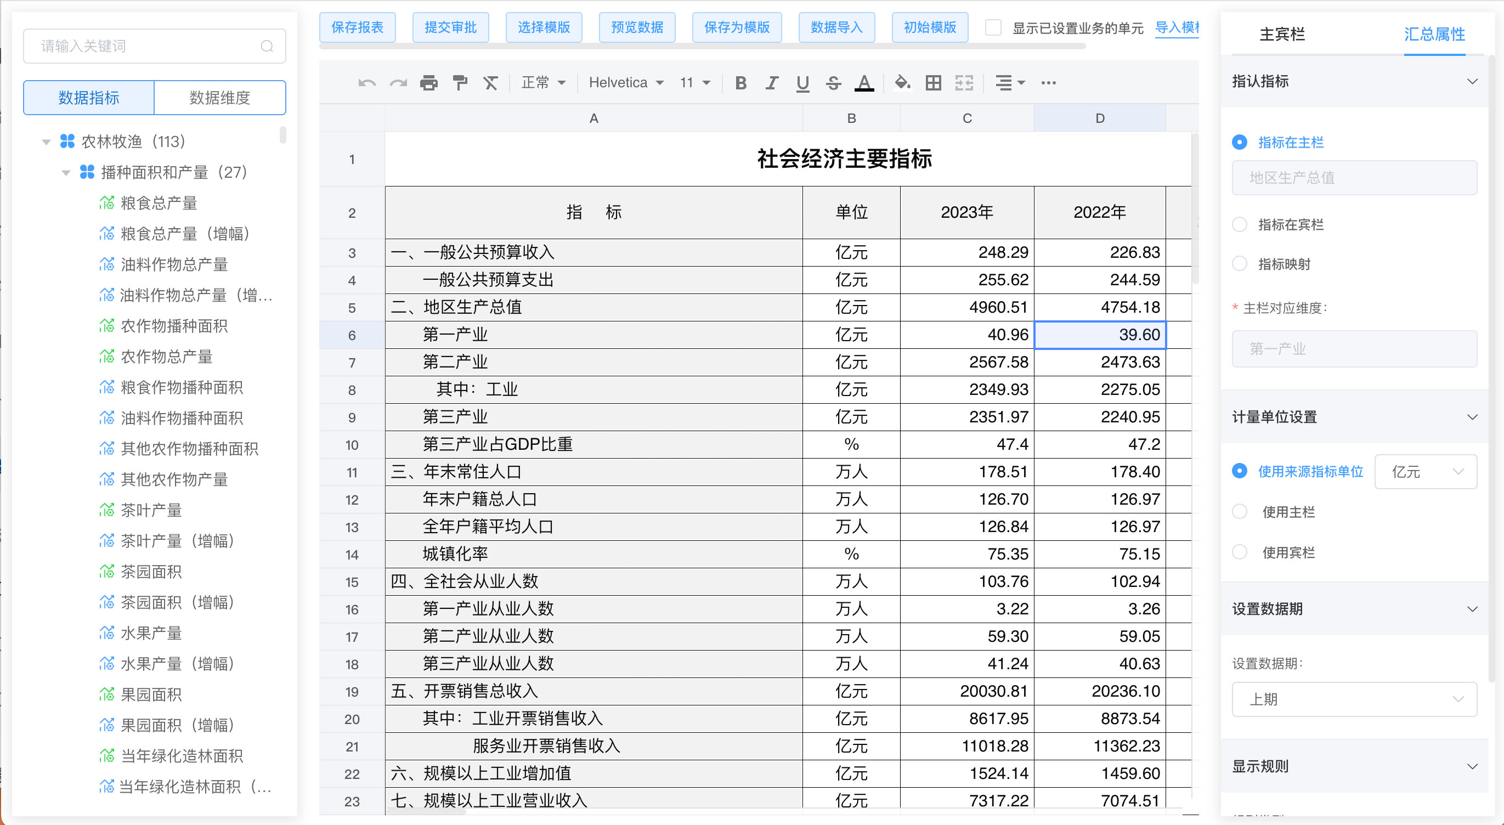Apply strikethrough formatting
This screenshot has height=825, width=1504.
click(834, 83)
